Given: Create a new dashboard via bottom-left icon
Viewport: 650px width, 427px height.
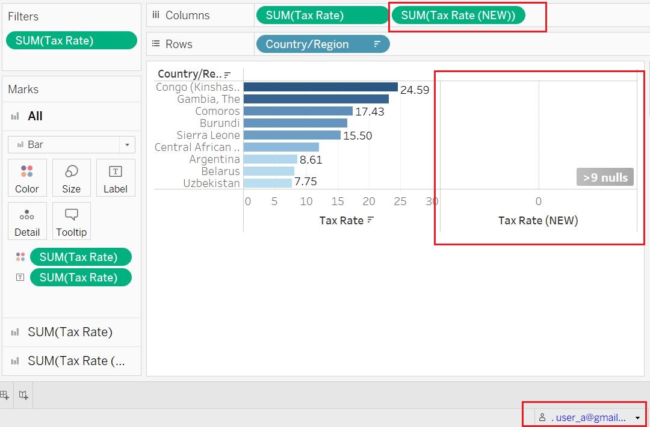Looking at the screenshot, I should pos(5,395).
